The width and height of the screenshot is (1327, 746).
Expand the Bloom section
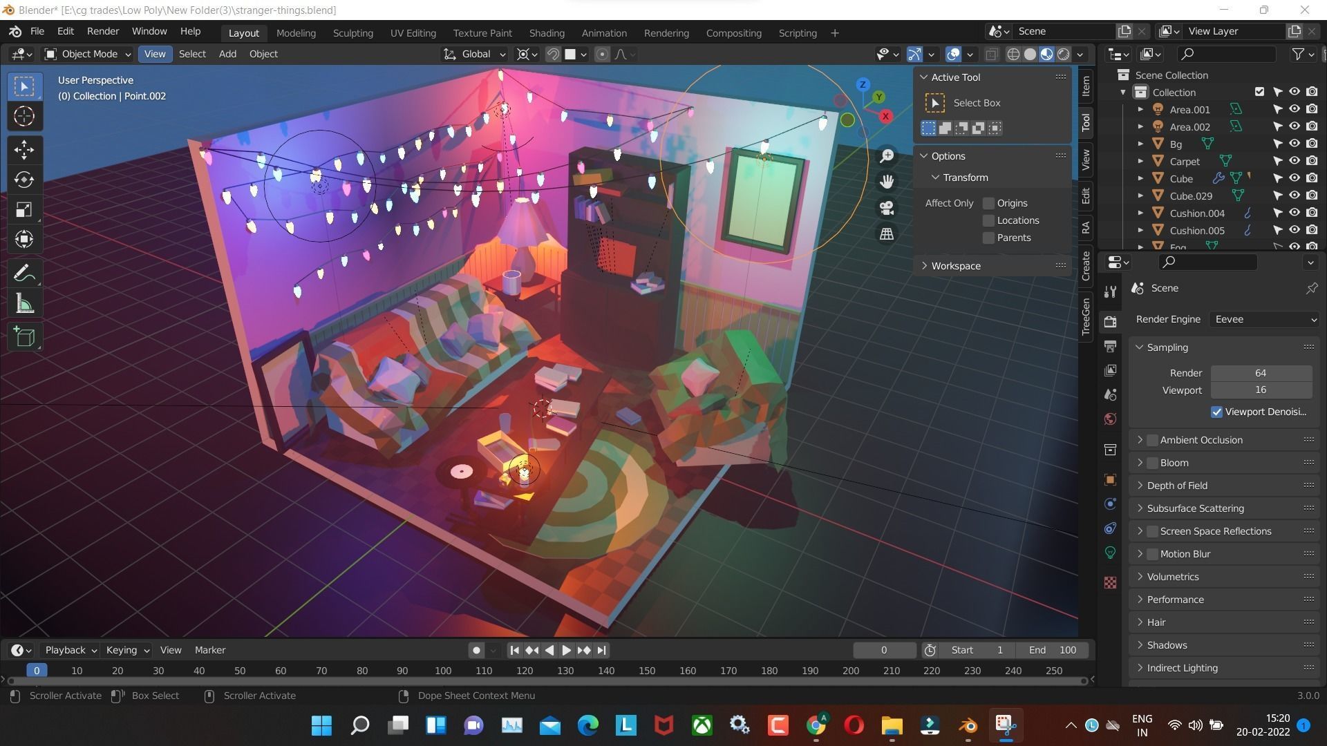1139,462
